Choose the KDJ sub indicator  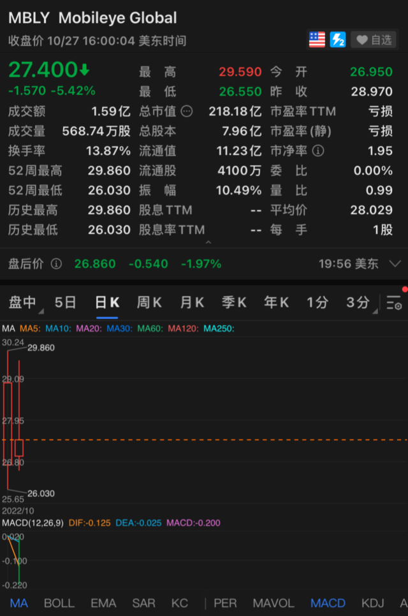pos(373,603)
